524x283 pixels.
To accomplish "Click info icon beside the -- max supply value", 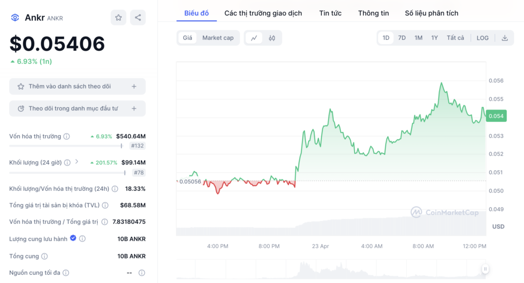I will coord(142,273).
